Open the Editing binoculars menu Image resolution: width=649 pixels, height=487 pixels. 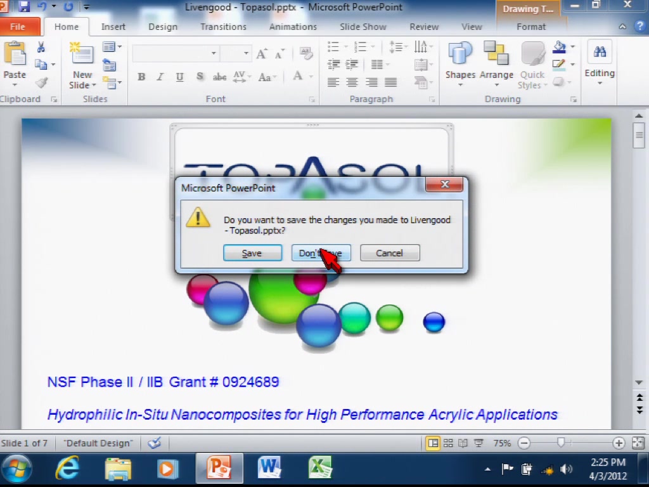coord(600,62)
